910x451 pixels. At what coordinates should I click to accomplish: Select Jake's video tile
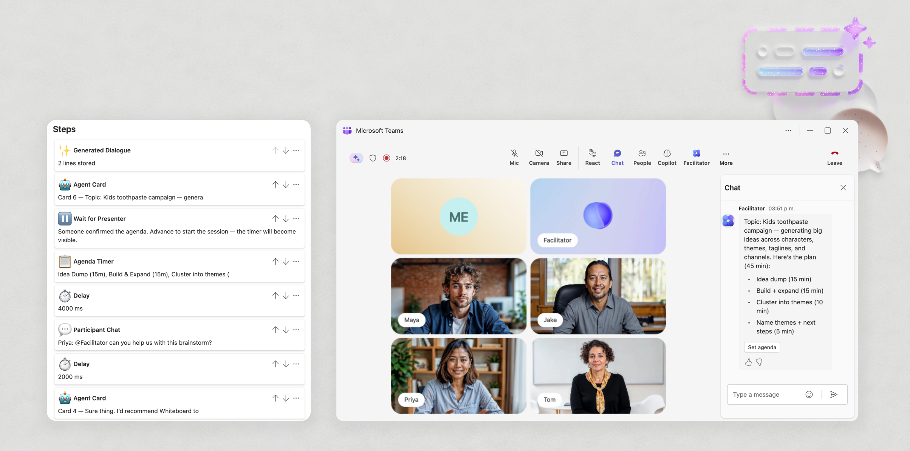pos(598,296)
